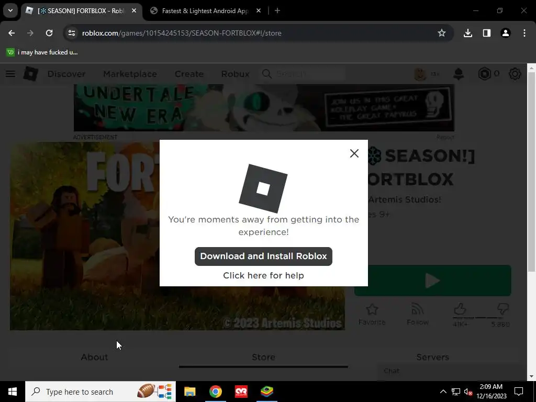Viewport: 536px width, 402px height.
Task: Open the Windows notification center
Action: pyautogui.click(x=519, y=392)
